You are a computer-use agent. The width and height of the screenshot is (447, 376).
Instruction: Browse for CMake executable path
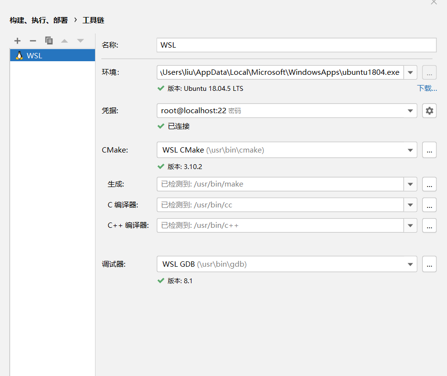pyautogui.click(x=430, y=150)
